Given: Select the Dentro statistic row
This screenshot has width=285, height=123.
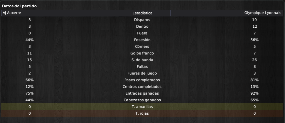Looking at the screenshot, I should (142, 26).
